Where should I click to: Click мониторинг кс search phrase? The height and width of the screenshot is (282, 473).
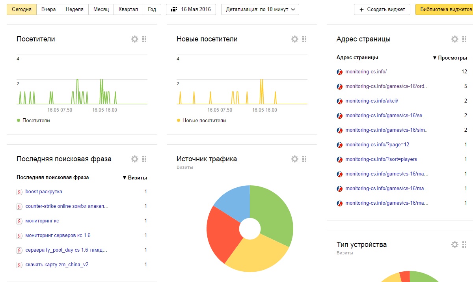click(x=42, y=221)
